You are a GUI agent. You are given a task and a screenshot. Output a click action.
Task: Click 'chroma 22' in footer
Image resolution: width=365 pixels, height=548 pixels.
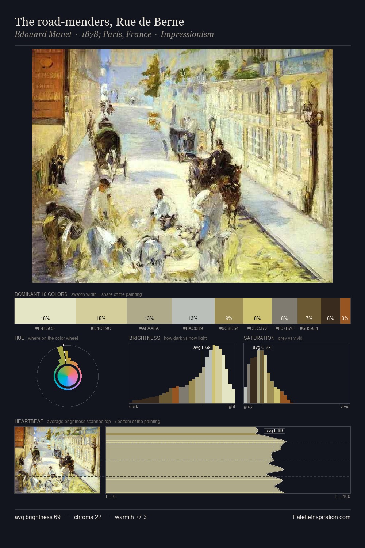(x=88, y=517)
